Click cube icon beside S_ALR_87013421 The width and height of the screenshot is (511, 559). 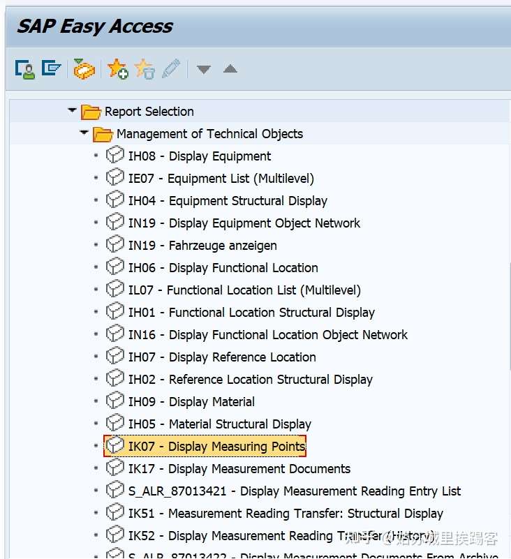point(114,490)
